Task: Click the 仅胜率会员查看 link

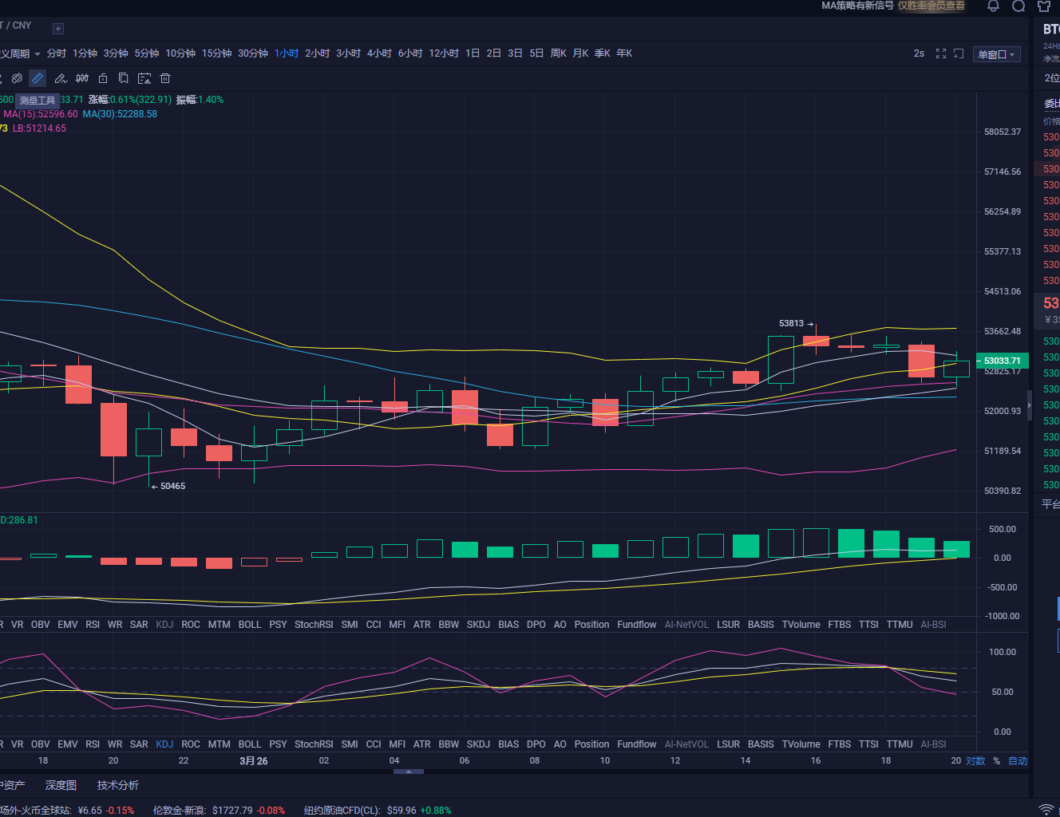Action: point(931,6)
